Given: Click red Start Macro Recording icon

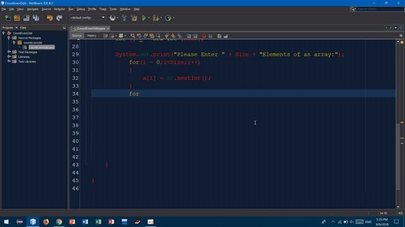Looking at the screenshot, I should pos(204,36).
